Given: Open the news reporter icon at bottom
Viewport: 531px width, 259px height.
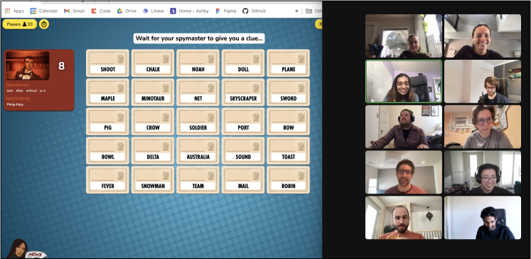Looking at the screenshot, I should (x=26, y=249).
